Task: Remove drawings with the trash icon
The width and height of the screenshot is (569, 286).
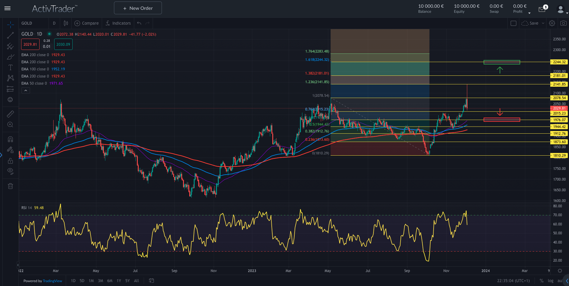Action: tap(10, 186)
